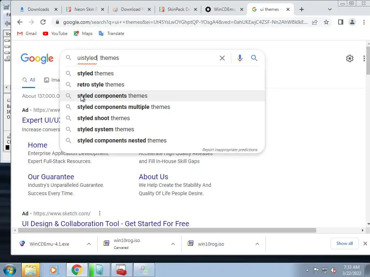Open the Chrome three-dot menu

point(364,22)
